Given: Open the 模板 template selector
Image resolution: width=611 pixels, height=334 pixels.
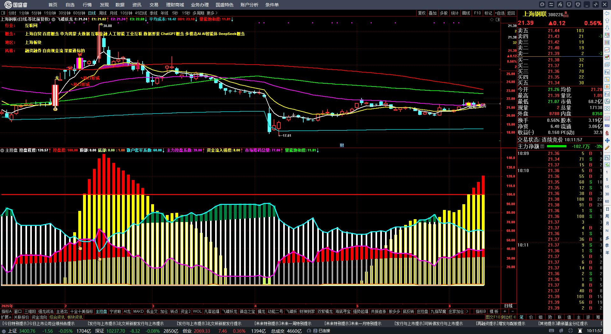Looking at the screenshot, I should 494,311.
